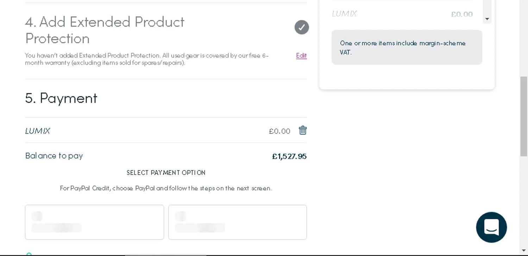Screen dimensions: 528x256
Task: Delete the LUMIX item with trash icon
Action: click(303, 131)
